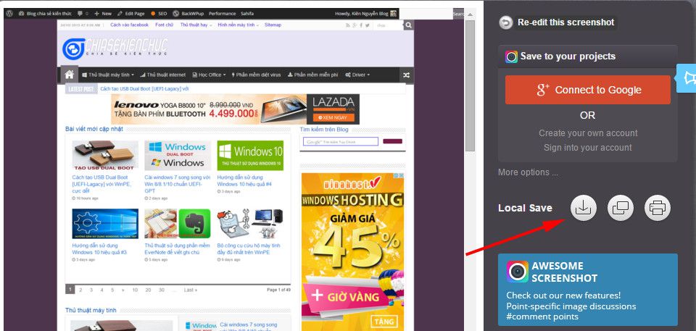Open Hướng dẫn sử dụng Windows 10 #4 link
The height and width of the screenshot is (331, 696).
click(x=244, y=180)
